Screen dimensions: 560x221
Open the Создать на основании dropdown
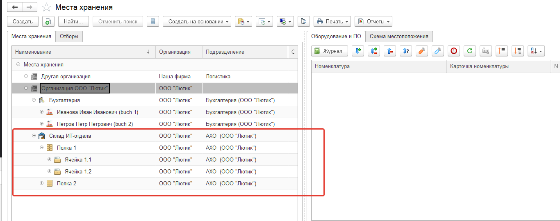[197, 21]
